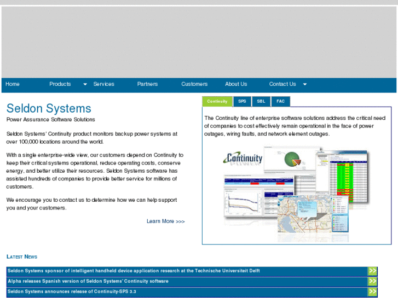Select the Continuity tab
The height and width of the screenshot is (298, 398).
[217, 102]
